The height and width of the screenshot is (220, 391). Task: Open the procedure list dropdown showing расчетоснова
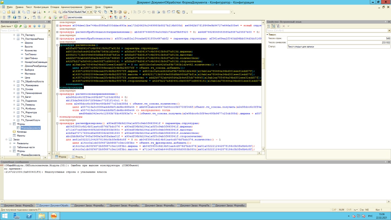102,17
